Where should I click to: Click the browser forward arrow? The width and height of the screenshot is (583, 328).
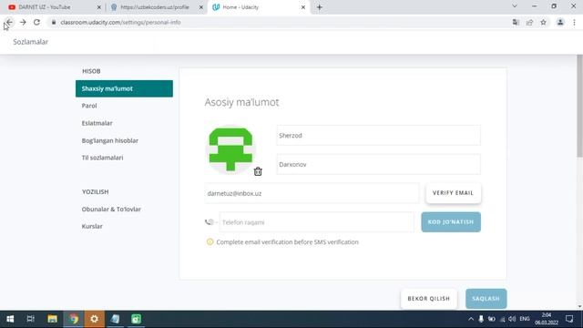pyautogui.click(x=23, y=22)
